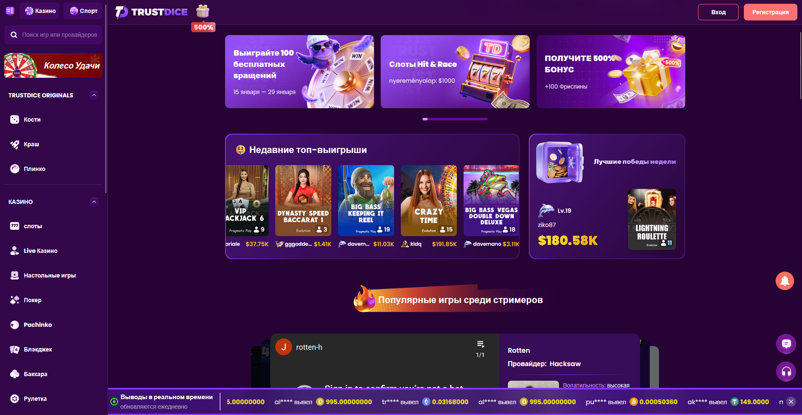Switch to the Спорт tab
The width and height of the screenshot is (802, 415).
click(x=83, y=11)
